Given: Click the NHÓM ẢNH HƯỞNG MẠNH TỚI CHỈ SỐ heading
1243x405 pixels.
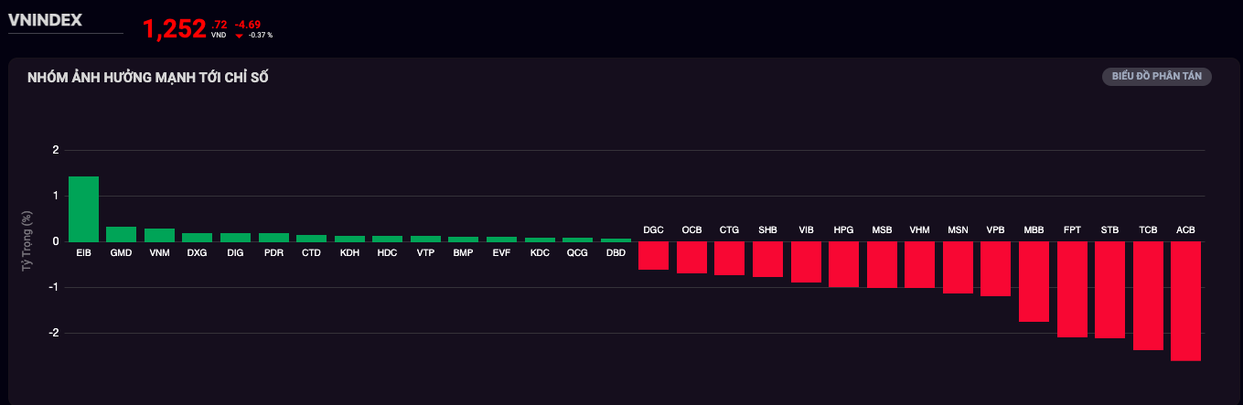Looking at the screenshot, I should [x=147, y=78].
